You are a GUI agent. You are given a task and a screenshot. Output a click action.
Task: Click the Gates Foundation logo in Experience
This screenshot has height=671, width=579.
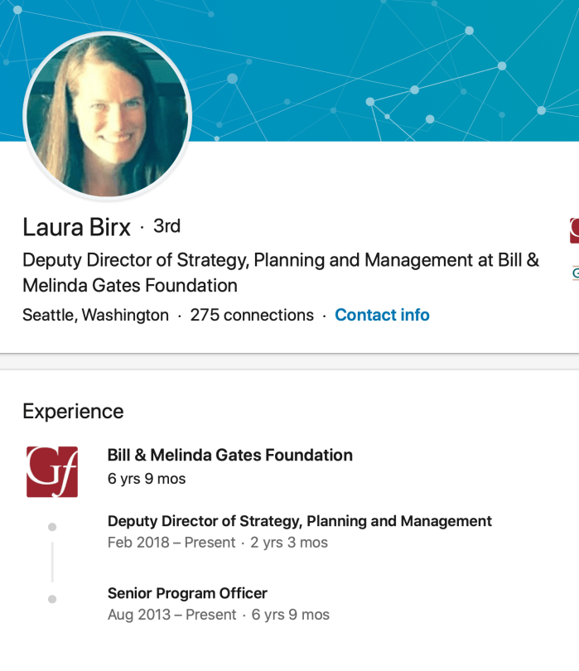[x=52, y=471]
